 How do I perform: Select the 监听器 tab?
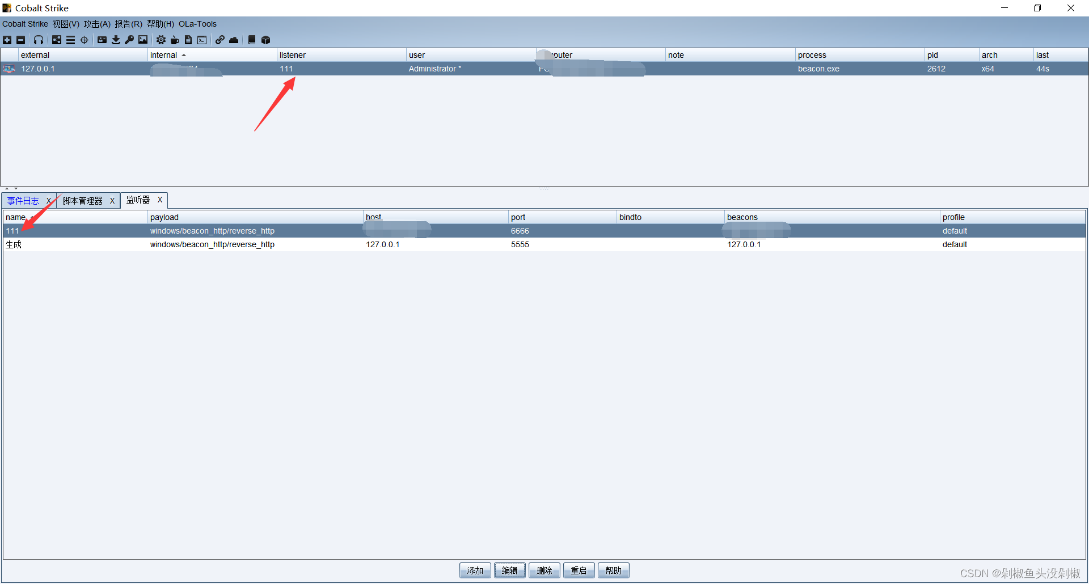(138, 200)
